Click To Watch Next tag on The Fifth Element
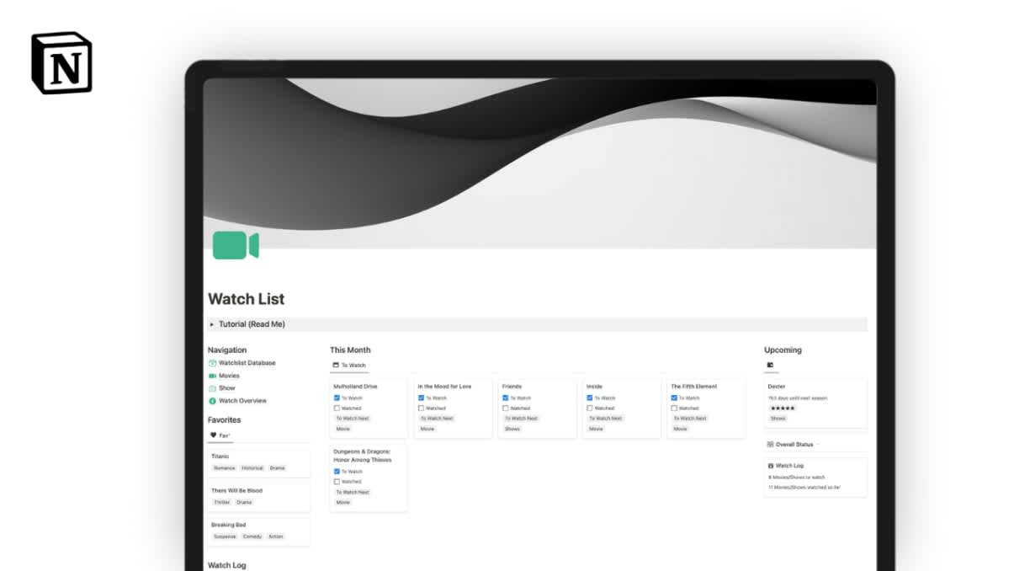 click(690, 419)
